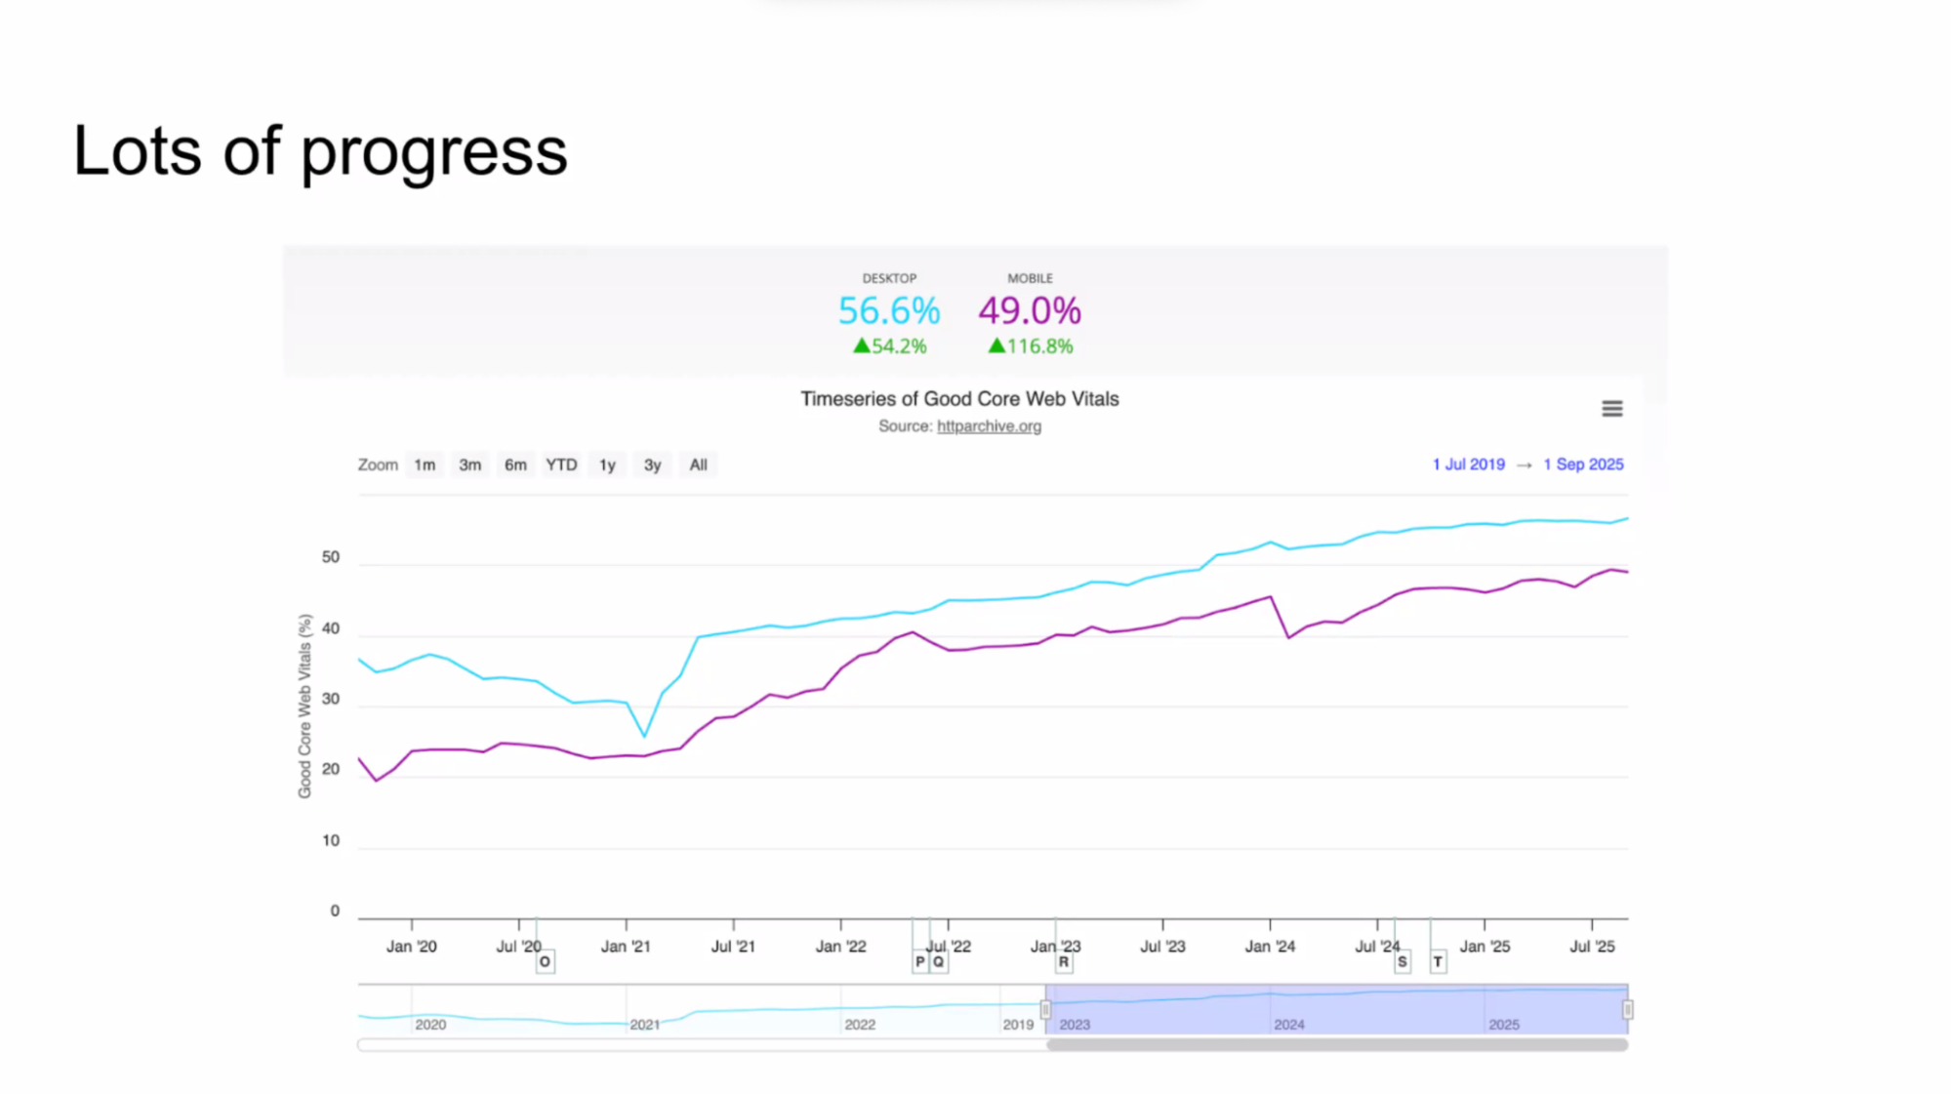Grab the right navigator range handle
The height and width of the screenshot is (1094, 1951).
(x=1627, y=1009)
